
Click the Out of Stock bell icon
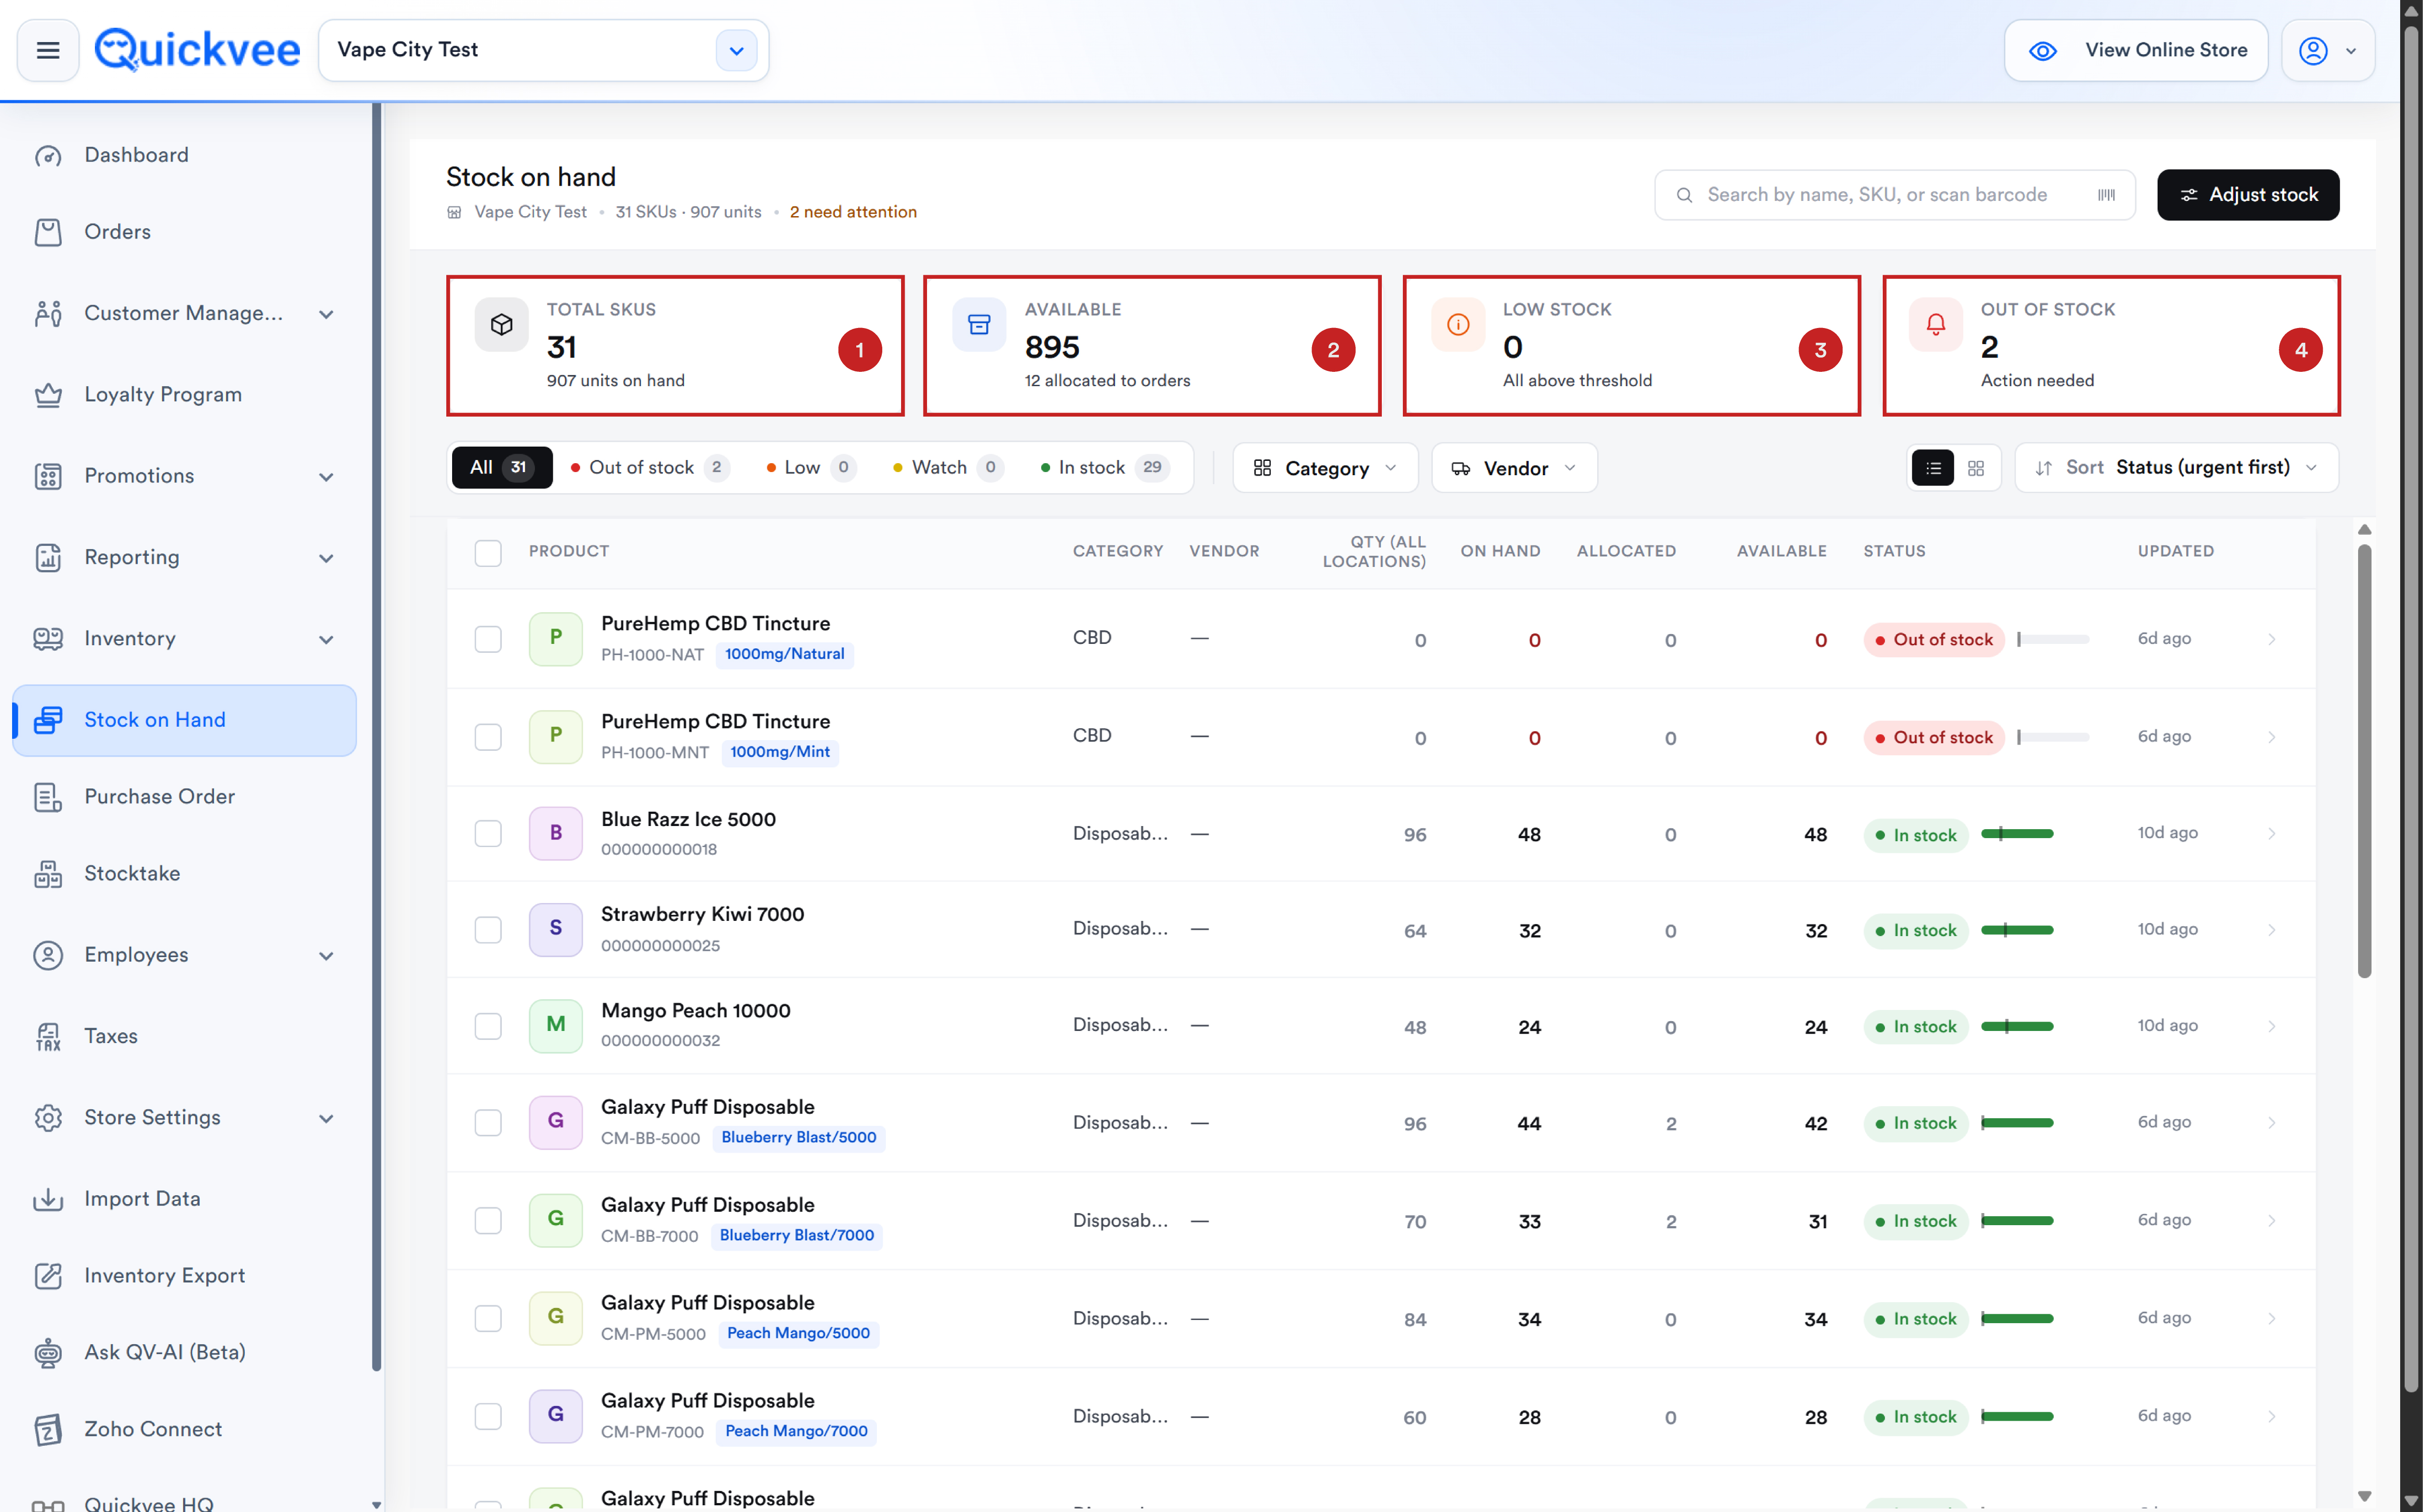coord(1936,324)
